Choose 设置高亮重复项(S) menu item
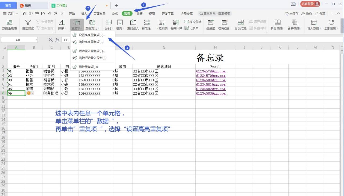The width and height of the screenshot is (344, 196). coord(92,35)
